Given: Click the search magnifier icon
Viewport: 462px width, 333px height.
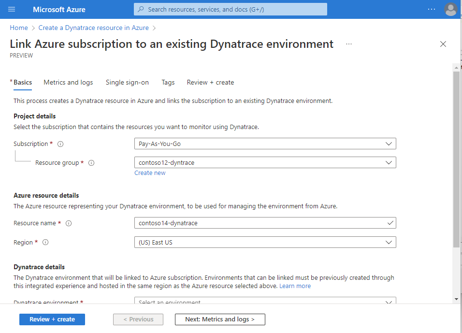Looking at the screenshot, I should [141, 9].
